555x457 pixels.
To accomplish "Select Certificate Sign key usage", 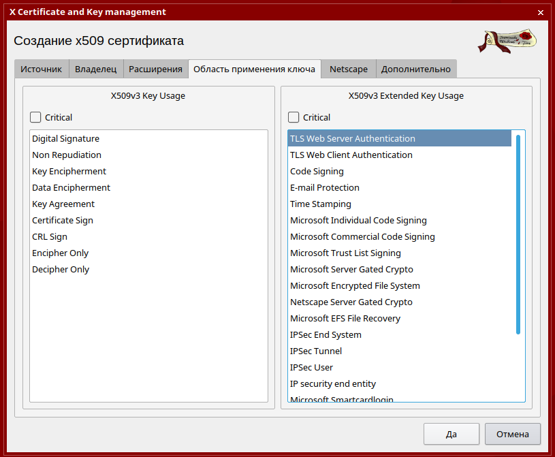I will point(63,221).
